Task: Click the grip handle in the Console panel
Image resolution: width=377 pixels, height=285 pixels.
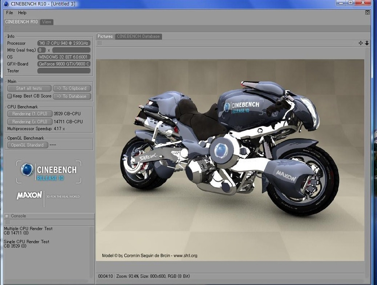Action: click(x=7, y=222)
